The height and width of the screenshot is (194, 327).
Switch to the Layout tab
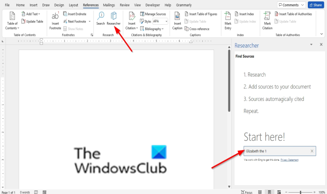pos(73,5)
